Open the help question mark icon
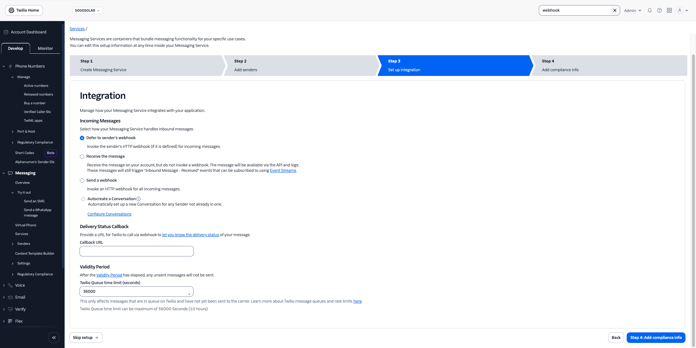Screen dimensions: 696x348 (x=659, y=10)
